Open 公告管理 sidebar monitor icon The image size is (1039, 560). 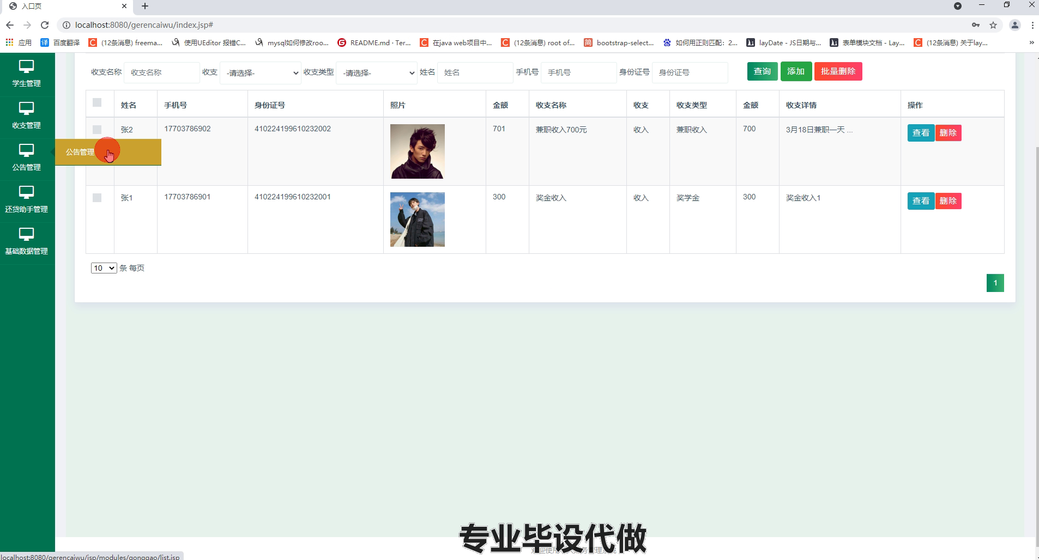26,150
